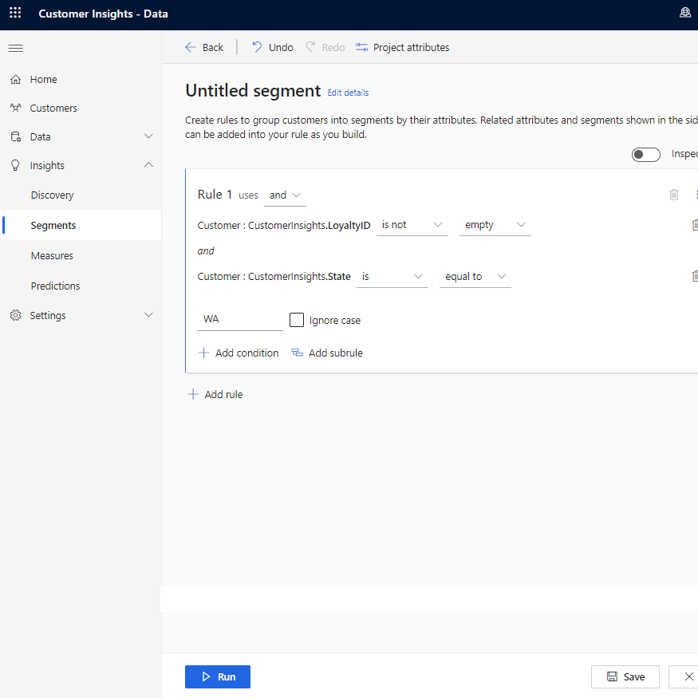The image size is (698, 698).
Task: Click the WA state value input field
Action: pos(240,319)
